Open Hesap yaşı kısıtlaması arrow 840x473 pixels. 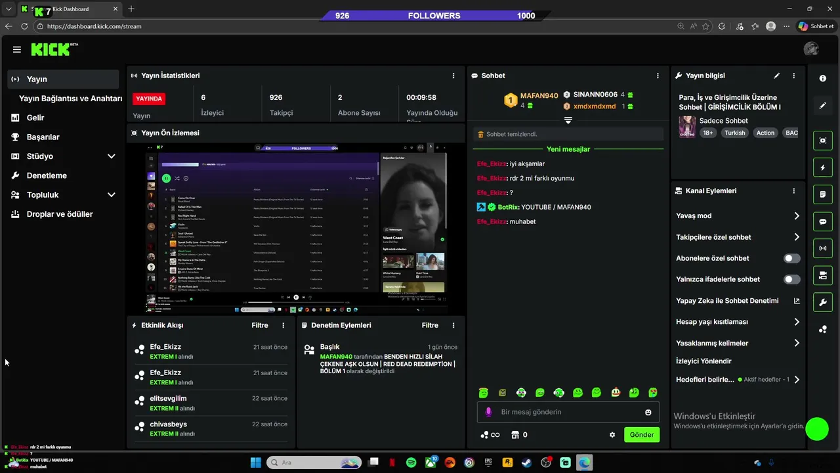tap(797, 322)
